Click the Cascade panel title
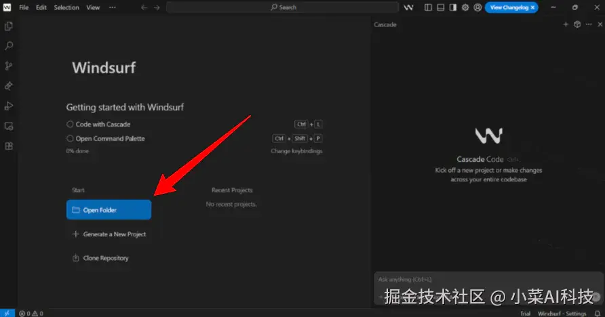The image size is (605, 317). (x=385, y=24)
